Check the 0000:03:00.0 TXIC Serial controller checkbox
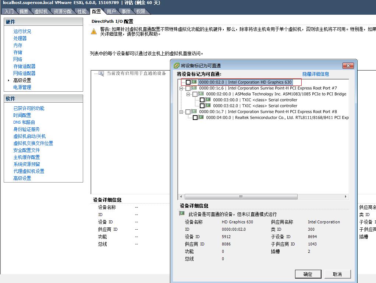 (x=202, y=100)
